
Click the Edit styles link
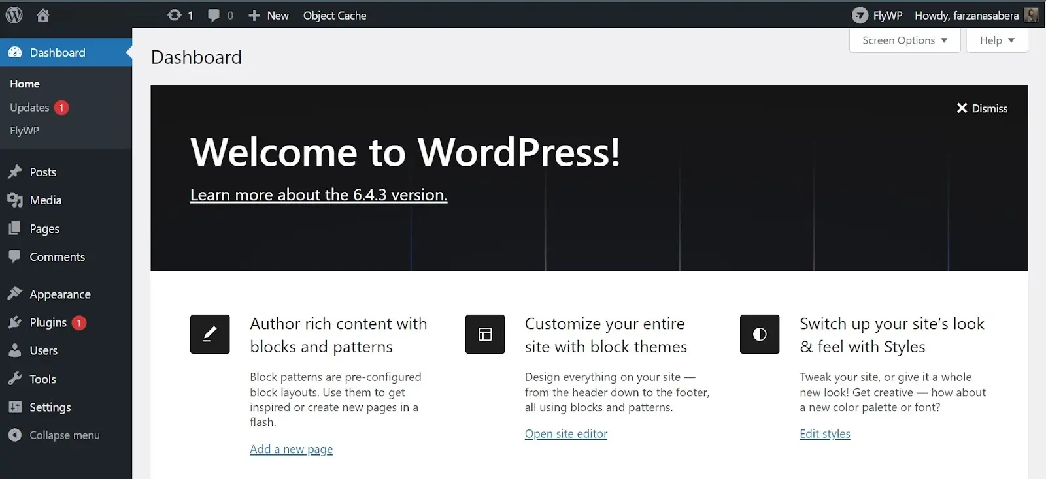pyautogui.click(x=825, y=433)
